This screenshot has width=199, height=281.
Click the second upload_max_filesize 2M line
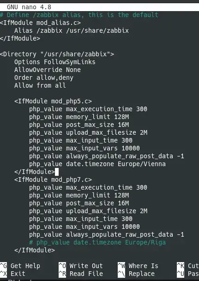(x=88, y=211)
